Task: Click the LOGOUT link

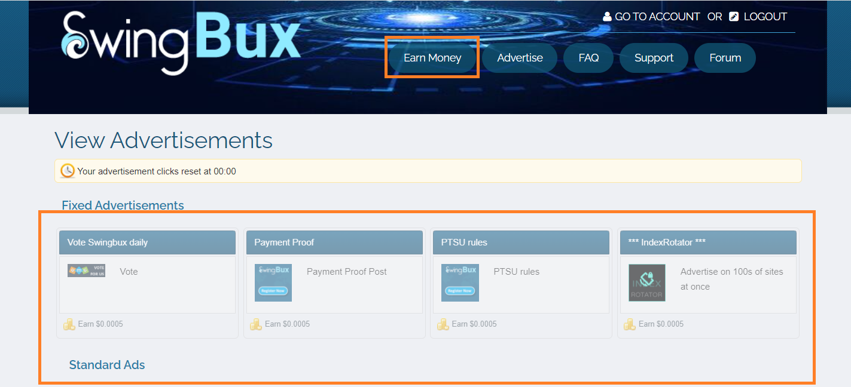Action: (x=765, y=17)
